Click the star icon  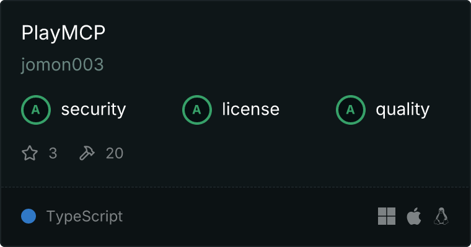coord(30,153)
